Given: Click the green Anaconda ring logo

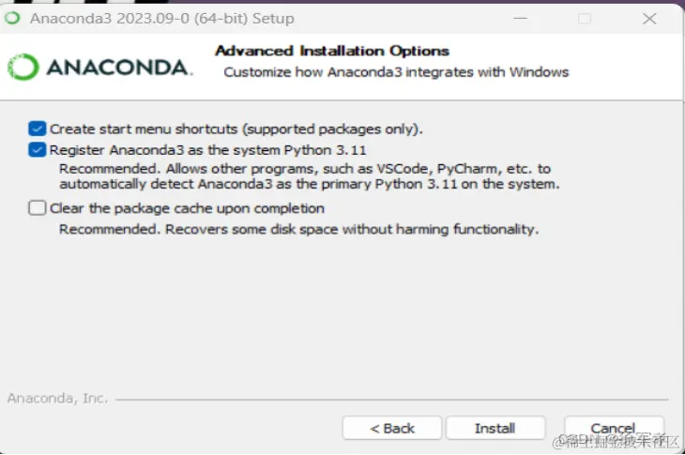Looking at the screenshot, I should (23, 67).
